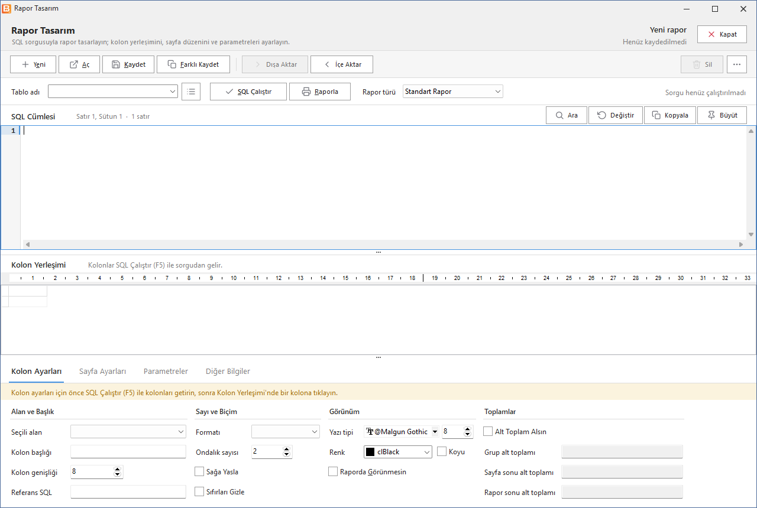This screenshot has height=508, width=757.
Task: Click the Ara search button
Action: pyautogui.click(x=567, y=115)
